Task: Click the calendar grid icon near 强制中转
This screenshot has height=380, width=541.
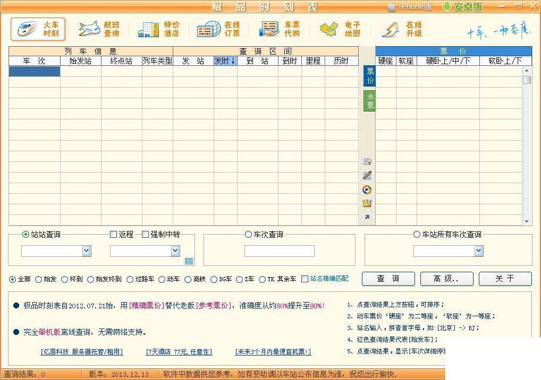Action: coord(189,261)
